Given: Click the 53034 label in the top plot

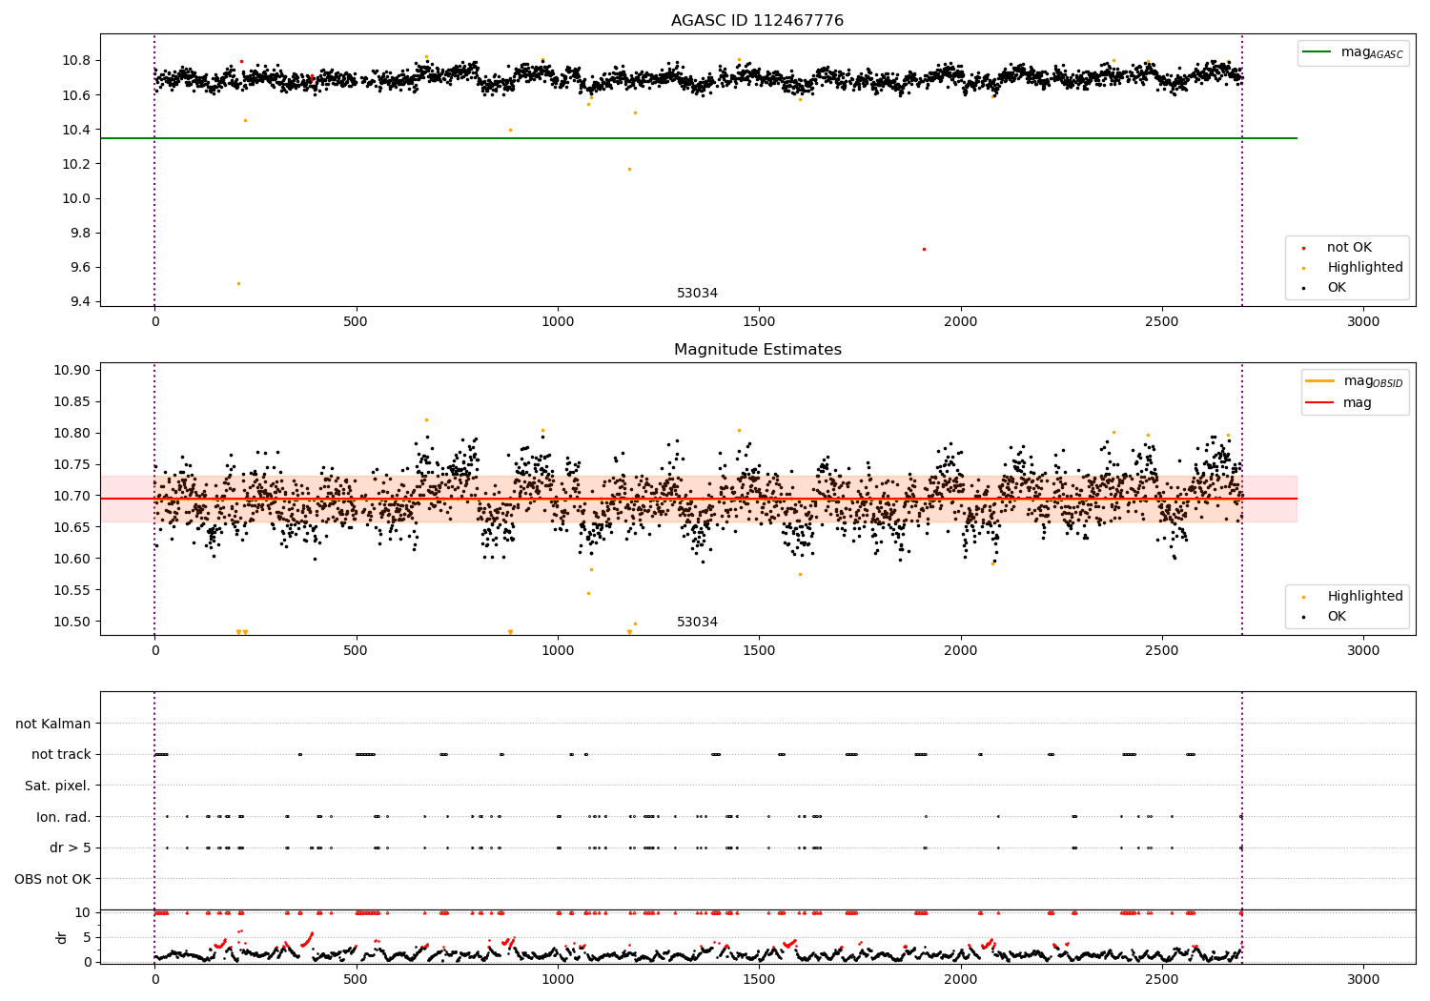Looking at the screenshot, I should pos(697,294).
